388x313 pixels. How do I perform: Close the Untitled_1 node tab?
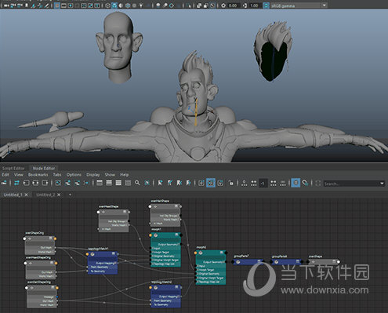[27, 195]
